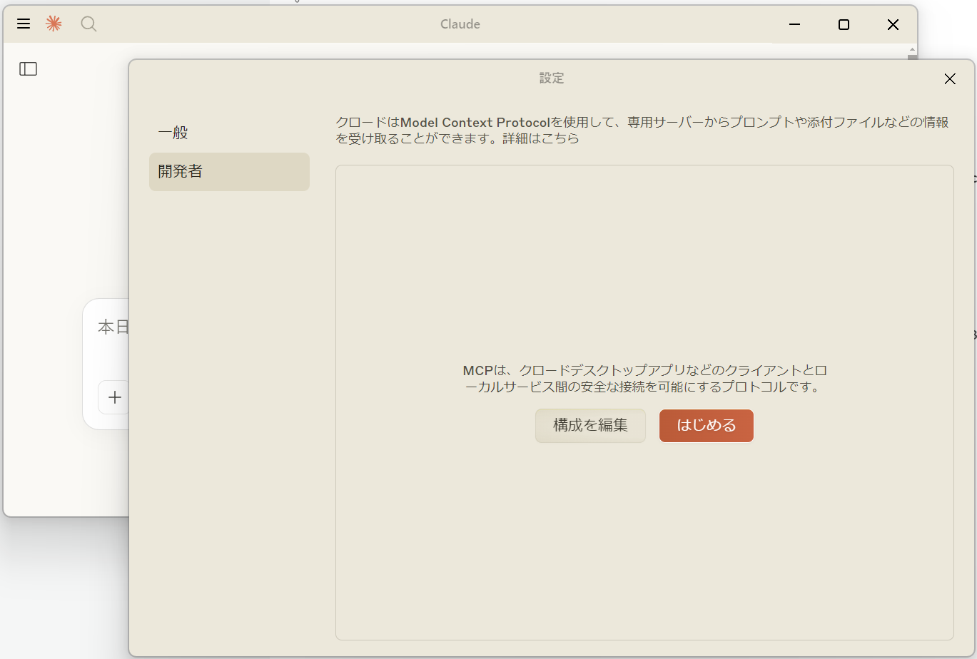Click the chat input field in Claude window

pos(113,328)
